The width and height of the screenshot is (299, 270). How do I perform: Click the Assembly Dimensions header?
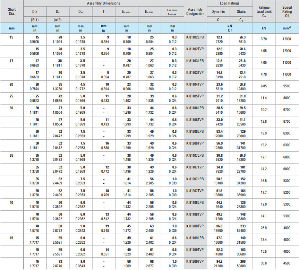(103, 3)
